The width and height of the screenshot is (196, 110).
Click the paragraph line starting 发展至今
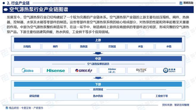pyautogui.click(x=98, y=17)
